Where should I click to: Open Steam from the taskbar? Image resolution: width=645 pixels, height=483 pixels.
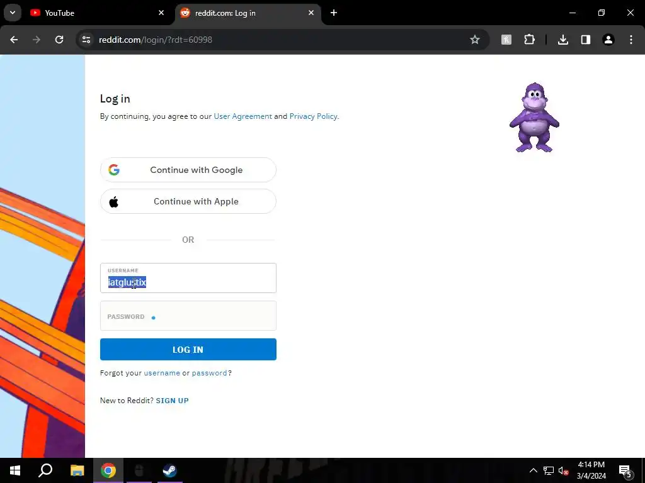coord(169,470)
